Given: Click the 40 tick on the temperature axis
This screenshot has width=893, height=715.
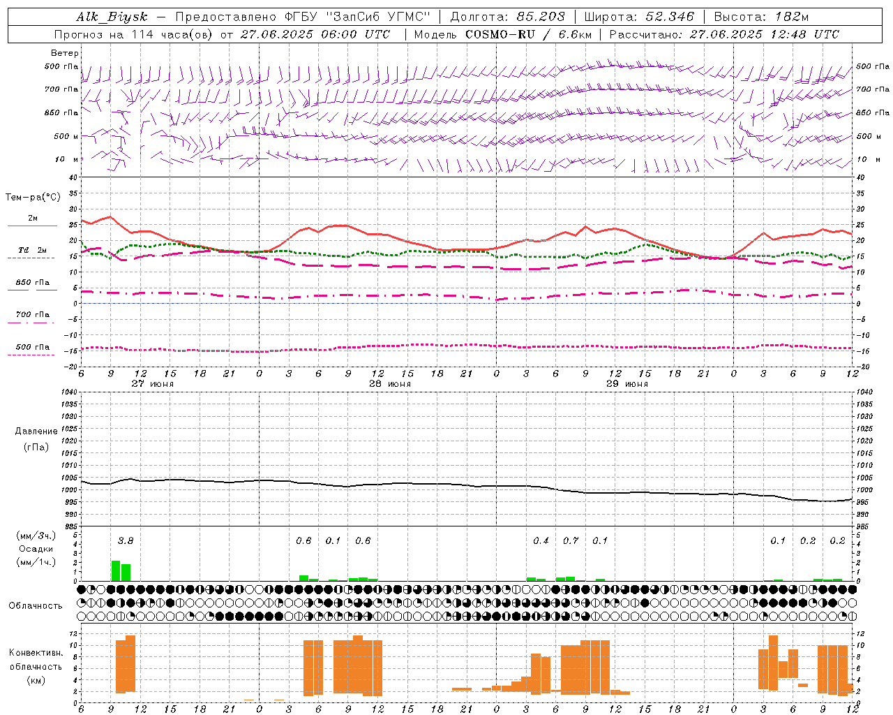Looking at the screenshot, I should point(72,177).
